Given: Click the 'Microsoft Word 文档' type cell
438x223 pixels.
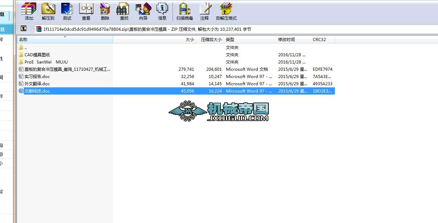Looking at the screenshot, I should [x=247, y=69].
